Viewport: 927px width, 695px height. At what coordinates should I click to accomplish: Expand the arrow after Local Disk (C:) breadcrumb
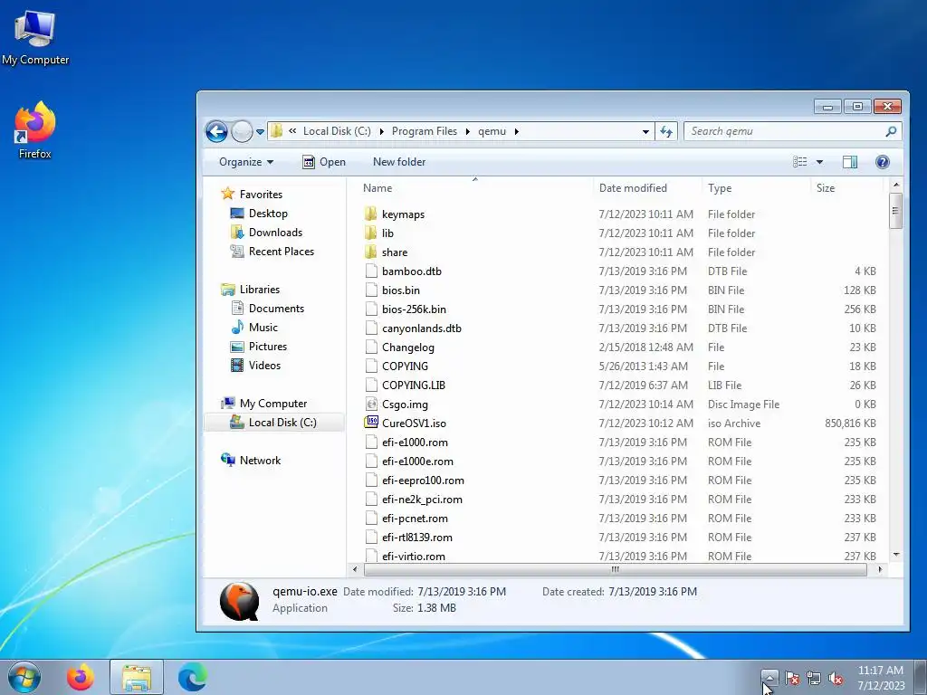point(381,132)
